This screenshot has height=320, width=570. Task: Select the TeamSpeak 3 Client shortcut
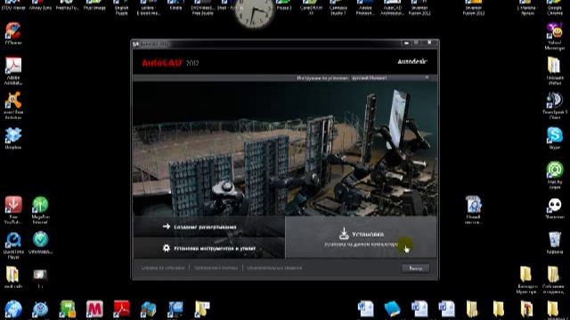555,105
